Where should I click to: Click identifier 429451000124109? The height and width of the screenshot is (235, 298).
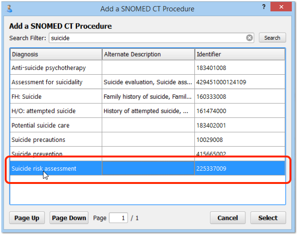pyautogui.click(x=221, y=82)
